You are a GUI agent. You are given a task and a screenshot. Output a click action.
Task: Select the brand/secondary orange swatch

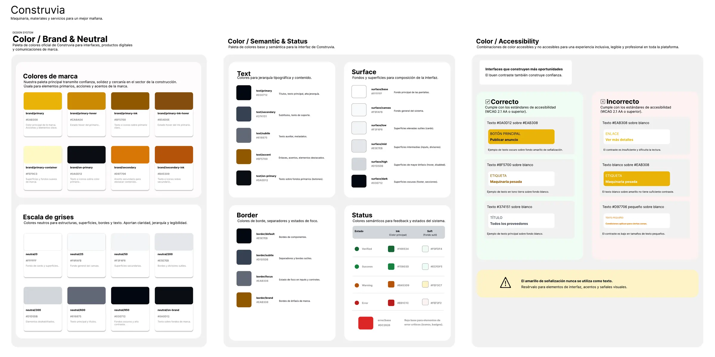click(130, 155)
